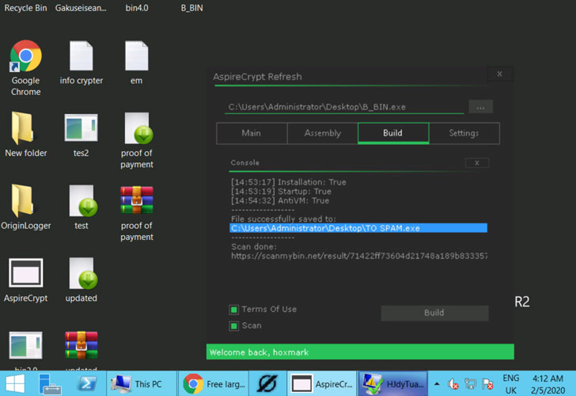Open the updated RAR archive icon
Screen dimensions: 576x396
[x=81, y=345]
